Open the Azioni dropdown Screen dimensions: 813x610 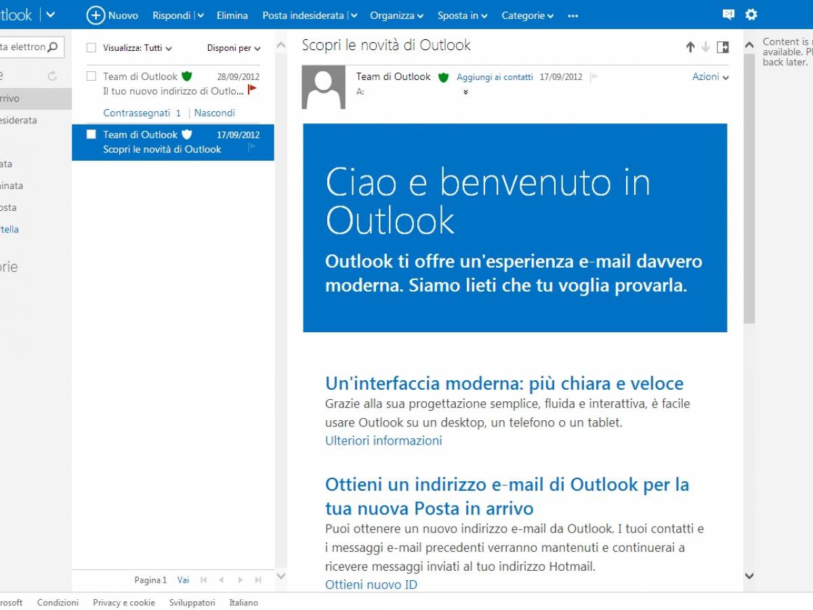click(x=711, y=77)
